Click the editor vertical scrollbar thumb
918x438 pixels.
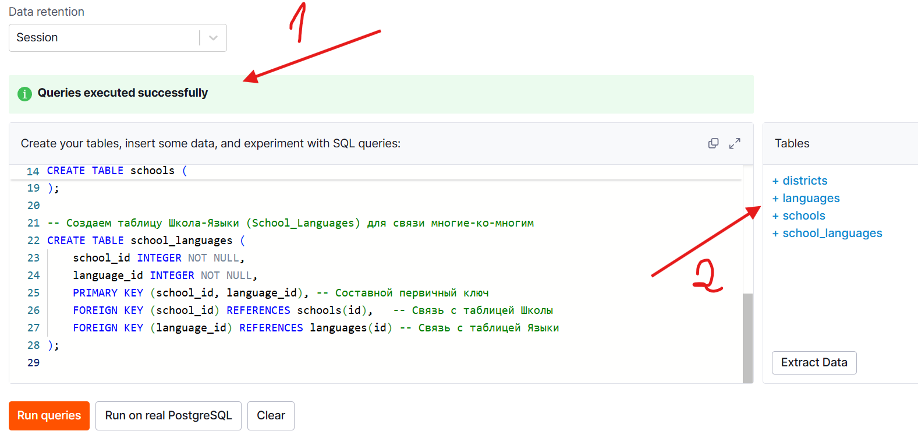(747, 338)
